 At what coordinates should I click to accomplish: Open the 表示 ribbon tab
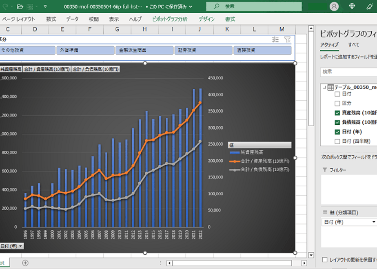tap(114, 19)
